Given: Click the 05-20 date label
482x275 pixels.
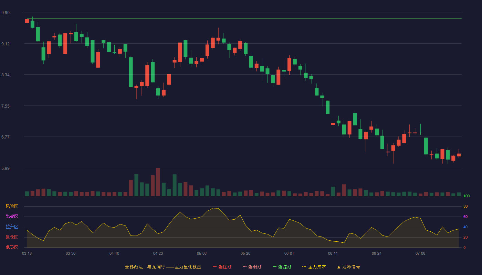Looking at the screenshot, I should point(245,253).
